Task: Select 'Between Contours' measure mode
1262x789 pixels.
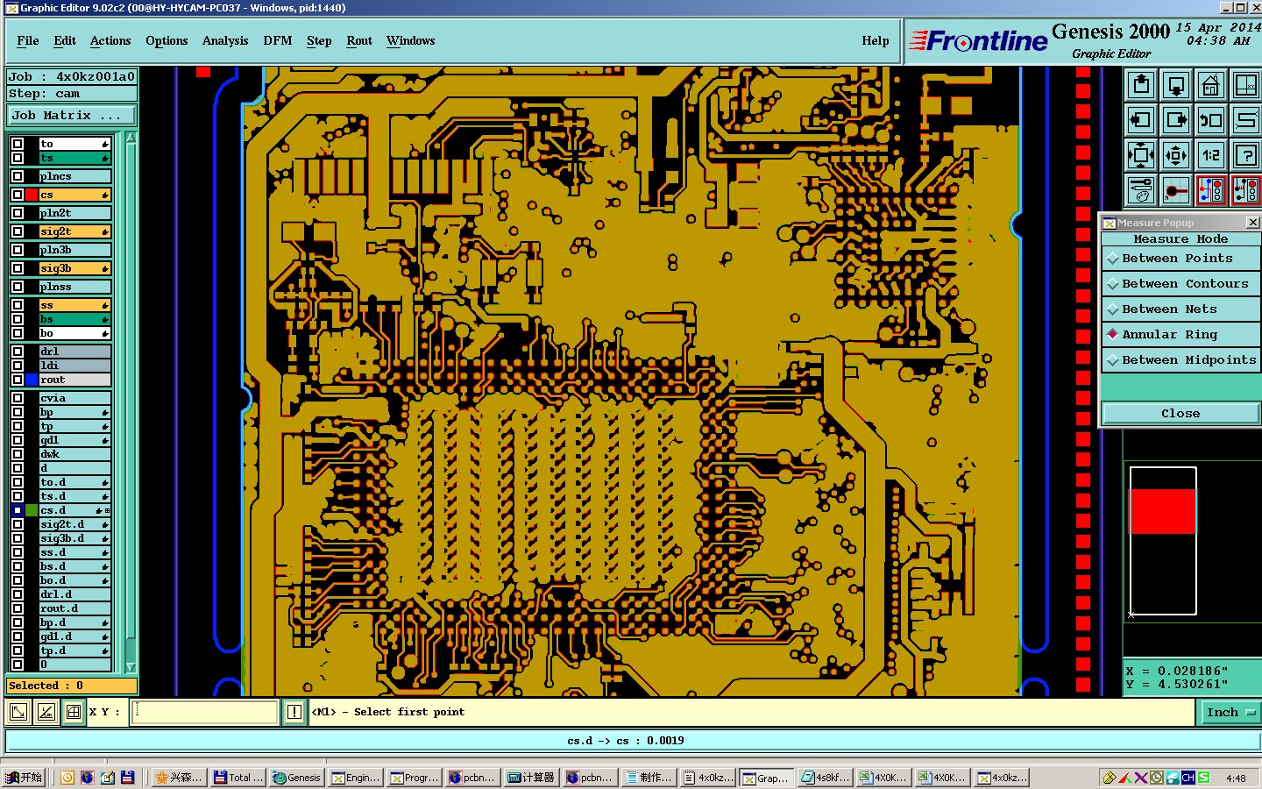Action: (1180, 284)
